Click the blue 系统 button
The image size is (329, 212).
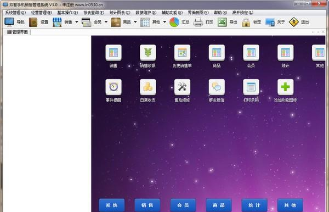coord(112,205)
